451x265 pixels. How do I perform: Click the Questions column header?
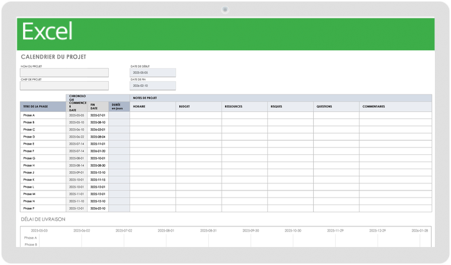(x=336, y=107)
